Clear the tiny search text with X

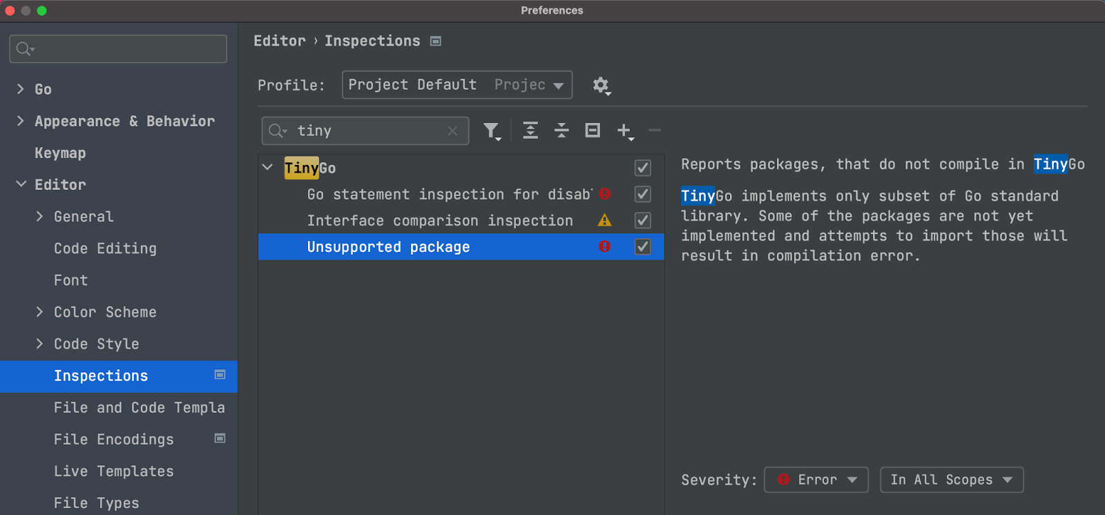coord(452,131)
